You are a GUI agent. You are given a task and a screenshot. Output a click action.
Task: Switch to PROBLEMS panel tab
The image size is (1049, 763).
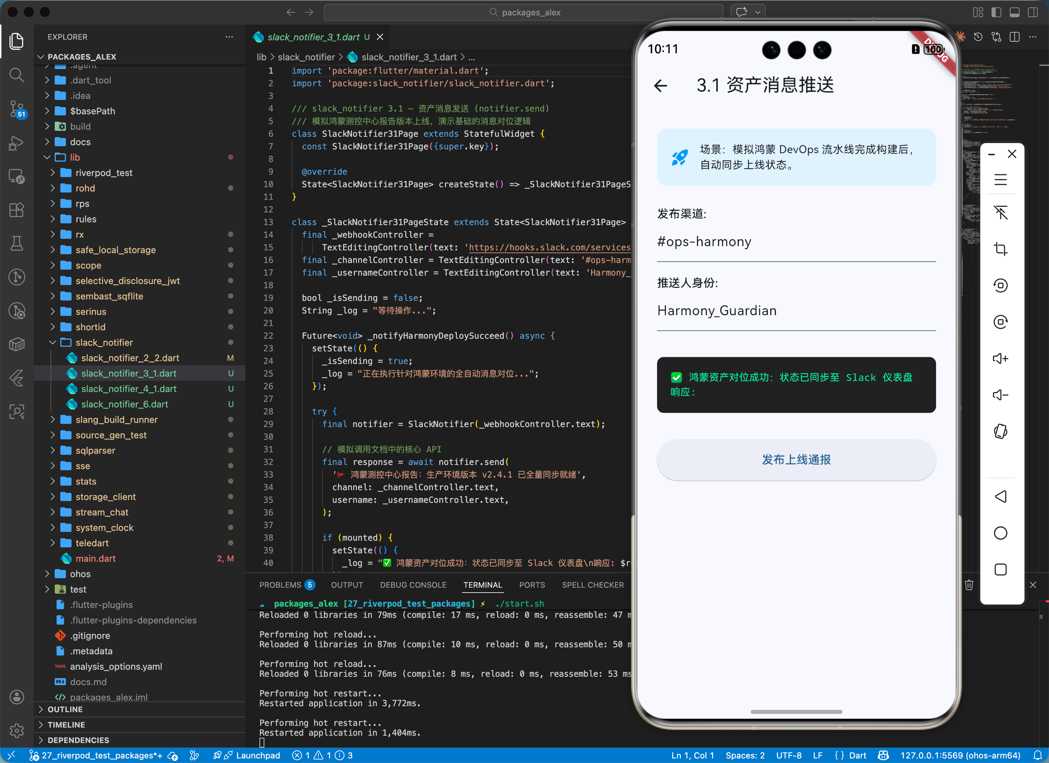coord(280,585)
